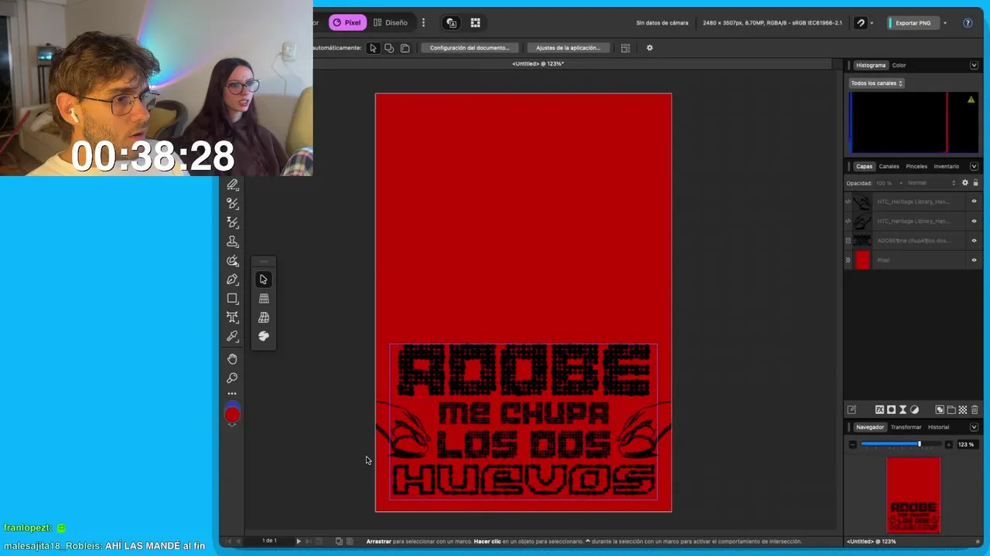Click the stacked pages icon in context toolbar
This screenshot has height=556, width=990.
(405, 48)
